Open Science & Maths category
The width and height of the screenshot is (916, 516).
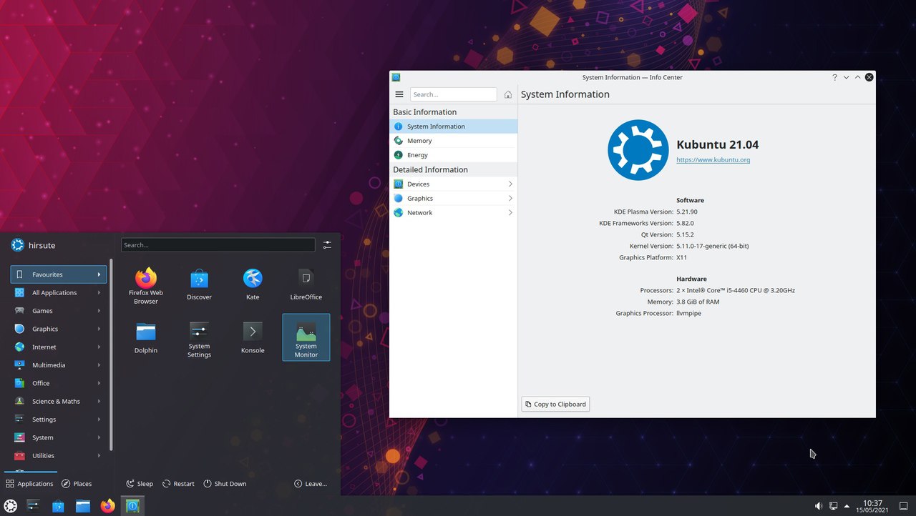59,401
